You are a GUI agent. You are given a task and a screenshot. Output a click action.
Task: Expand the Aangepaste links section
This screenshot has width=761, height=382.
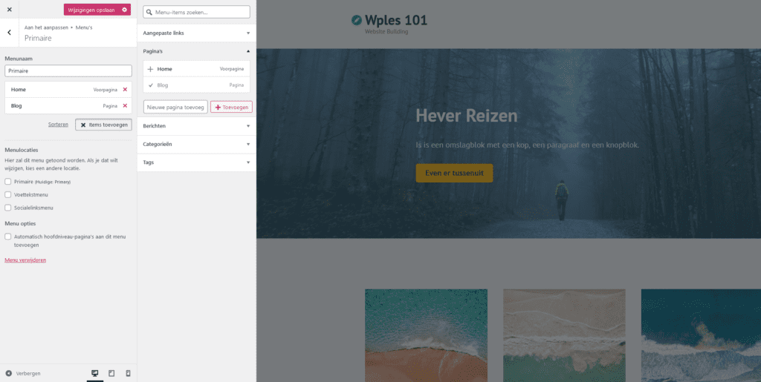(196, 33)
